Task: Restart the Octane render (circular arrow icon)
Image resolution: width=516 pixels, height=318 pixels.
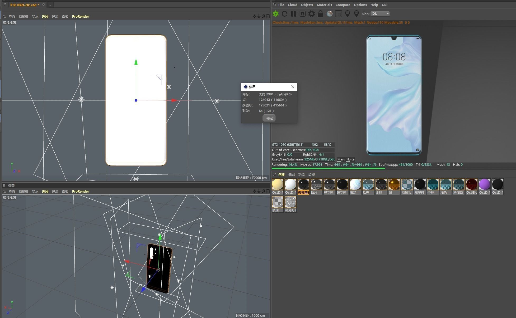Action: tap(284, 14)
